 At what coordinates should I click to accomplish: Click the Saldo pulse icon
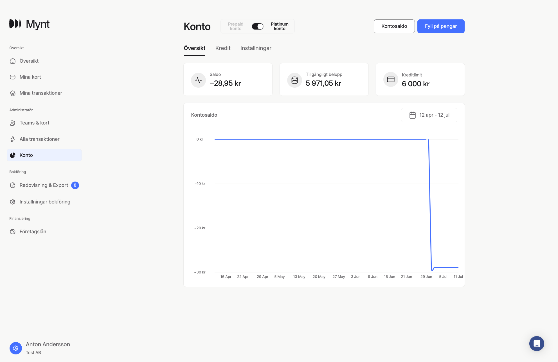point(198,80)
